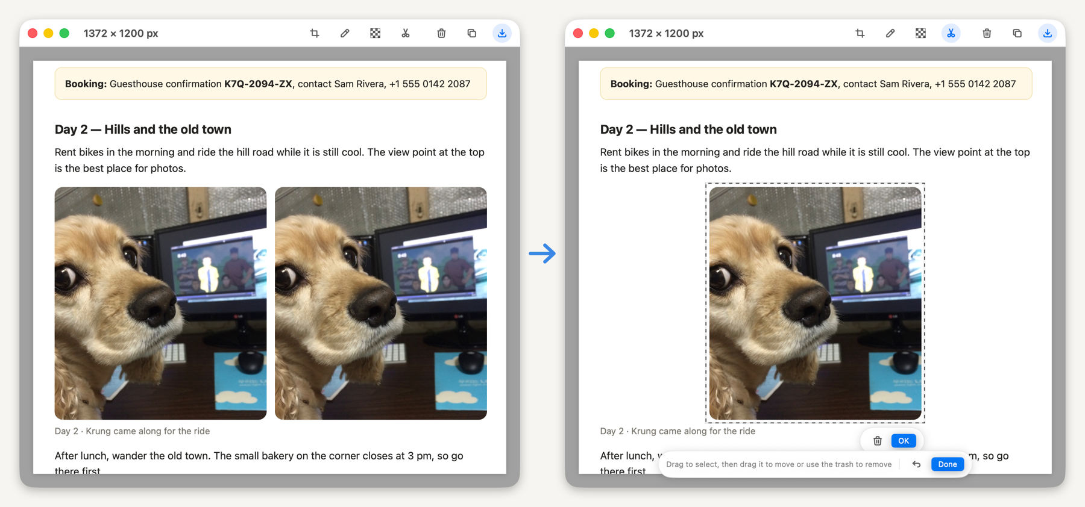This screenshot has height=507, width=1085.
Task: Deselect the highlighted scissors tool in right window
Action: tap(951, 33)
